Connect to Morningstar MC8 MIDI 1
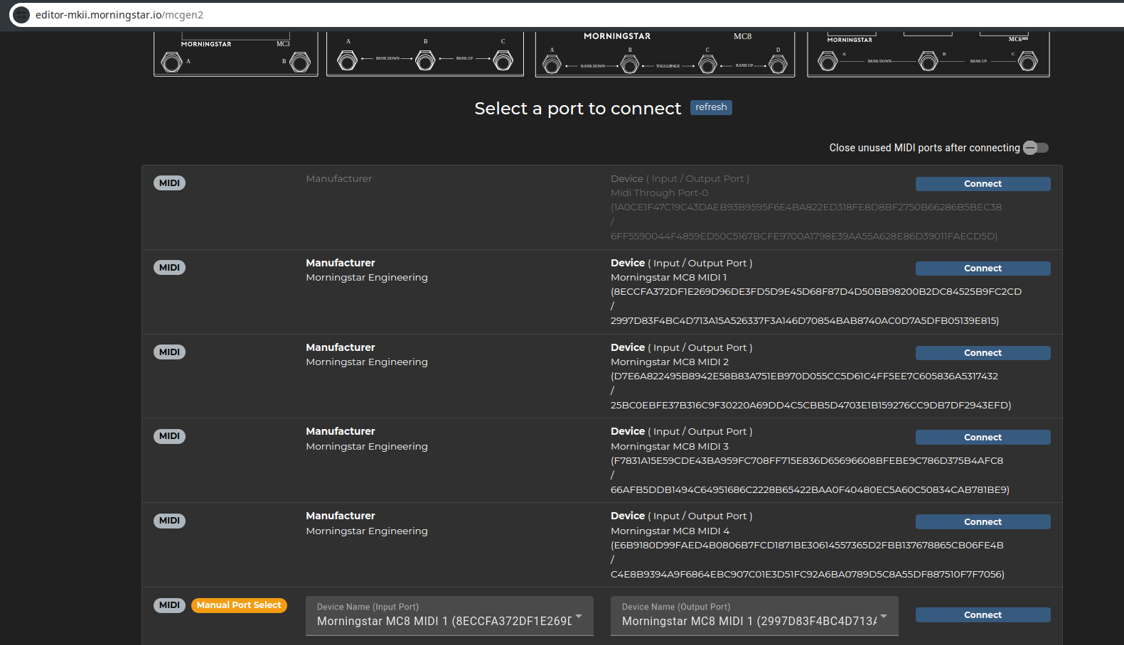The width and height of the screenshot is (1124, 645). click(x=983, y=269)
